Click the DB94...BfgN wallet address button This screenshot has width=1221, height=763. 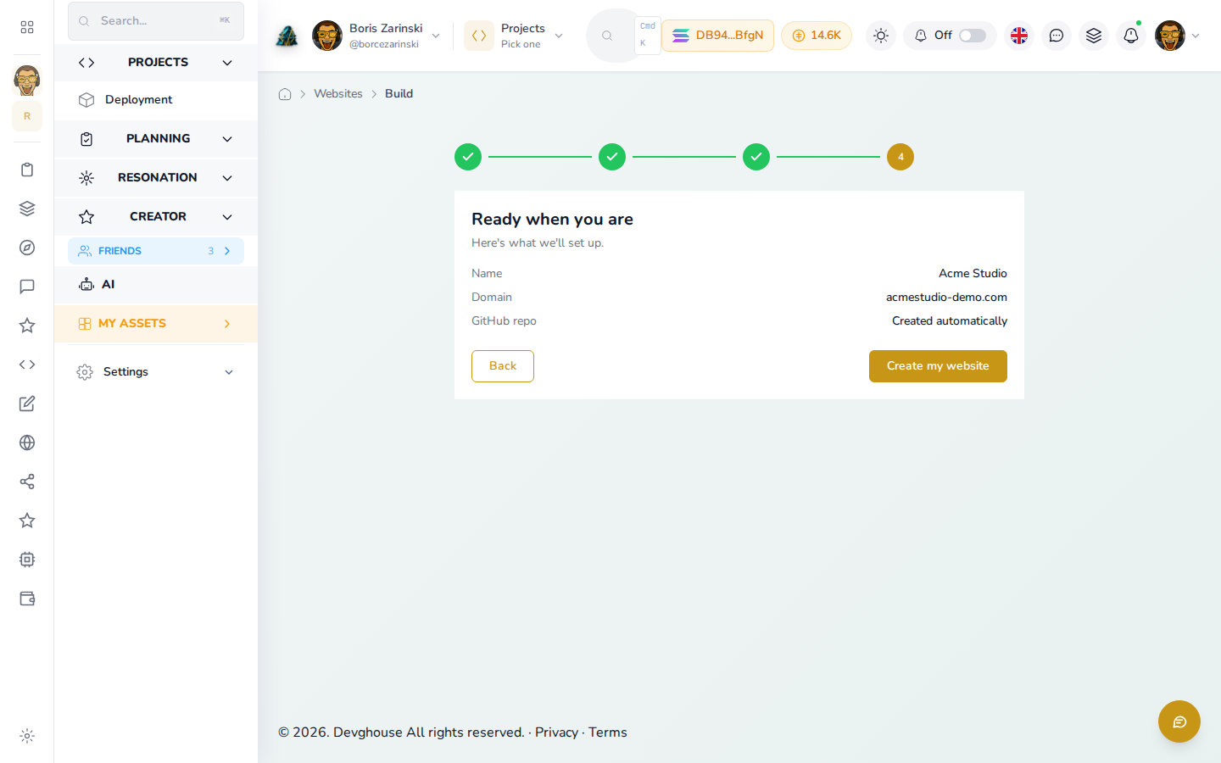pos(717,36)
